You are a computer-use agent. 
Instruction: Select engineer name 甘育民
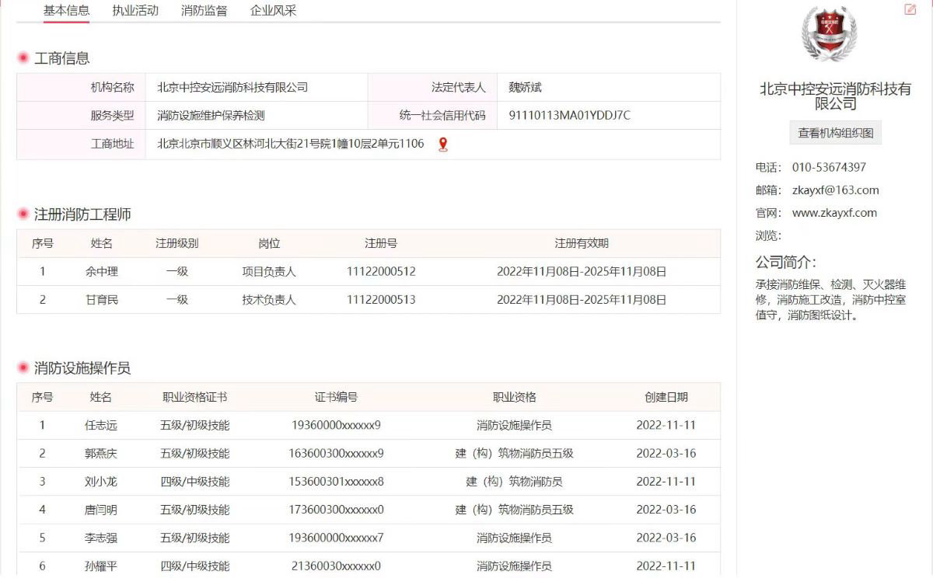[x=102, y=300]
